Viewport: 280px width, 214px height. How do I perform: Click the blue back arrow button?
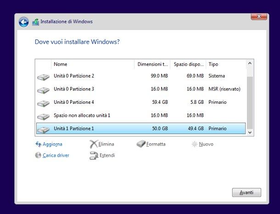(x=23, y=22)
